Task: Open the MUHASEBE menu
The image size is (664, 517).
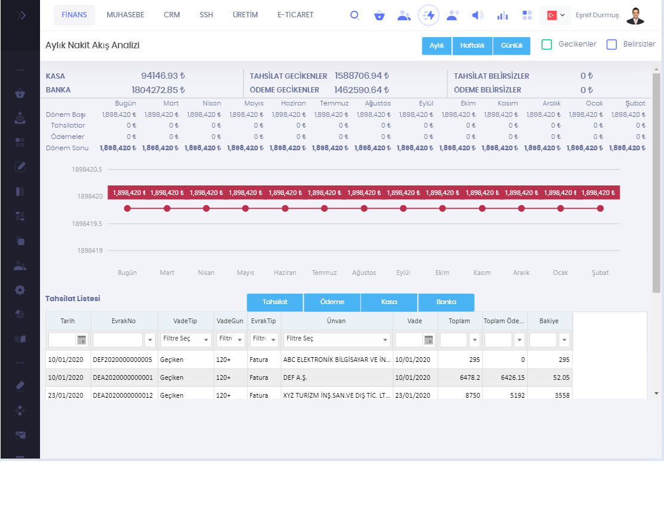Action: (x=125, y=15)
